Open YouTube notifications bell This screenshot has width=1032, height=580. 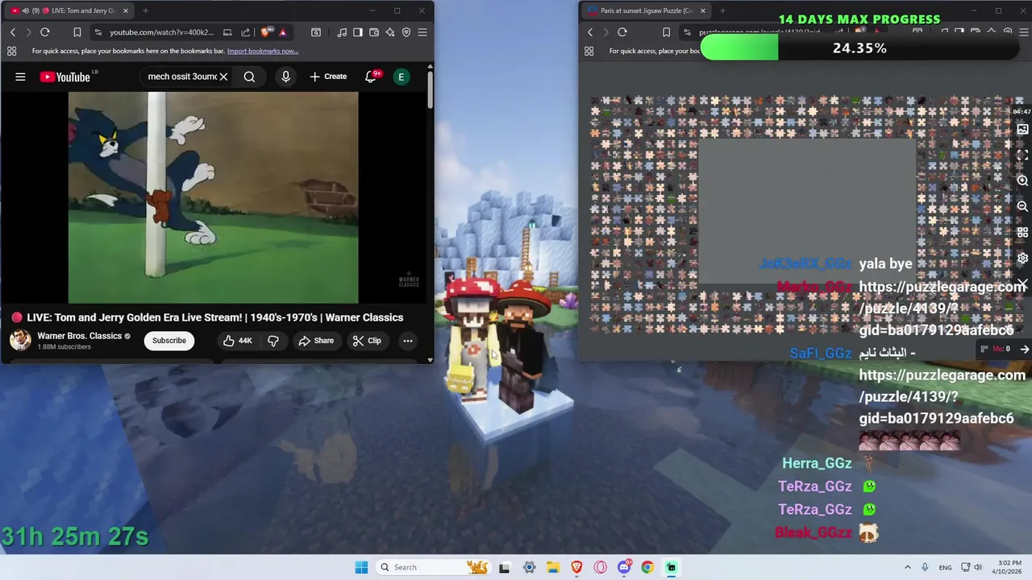[372, 77]
